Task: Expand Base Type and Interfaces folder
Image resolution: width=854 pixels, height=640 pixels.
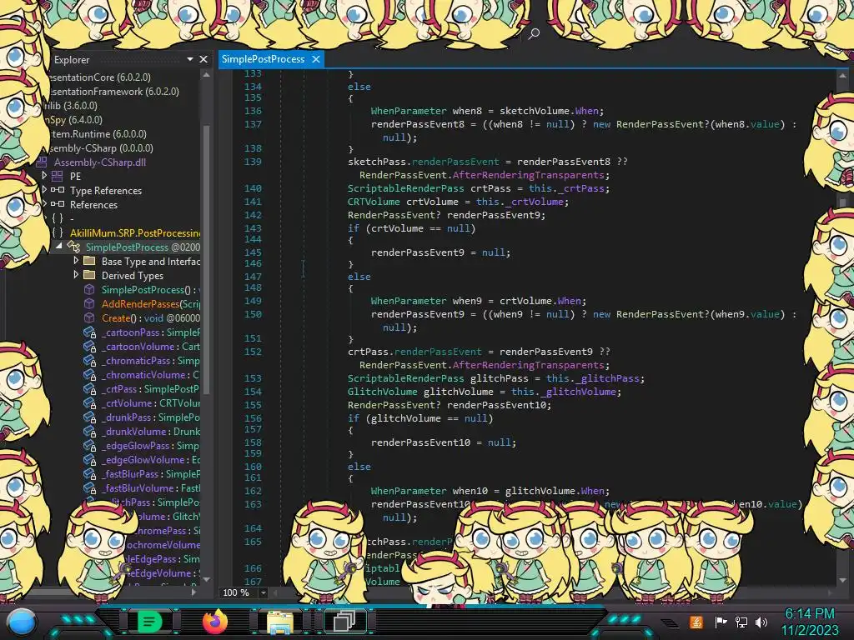Action: point(76,261)
